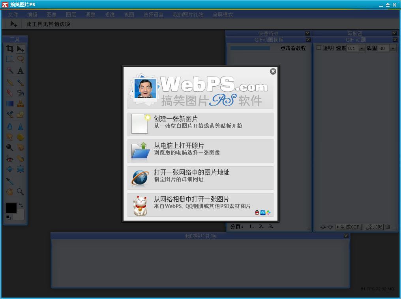Image resolution: width=401 pixels, height=299 pixels.
Task: Select the Lasso tool
Action: [x=21, y=59]
